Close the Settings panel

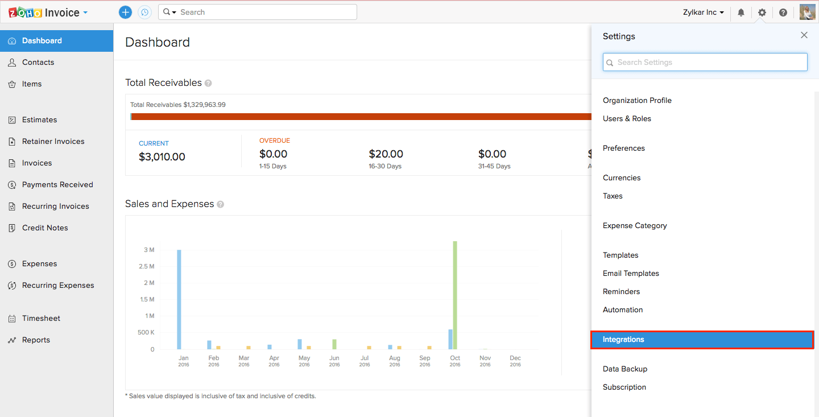pos(804,35)
